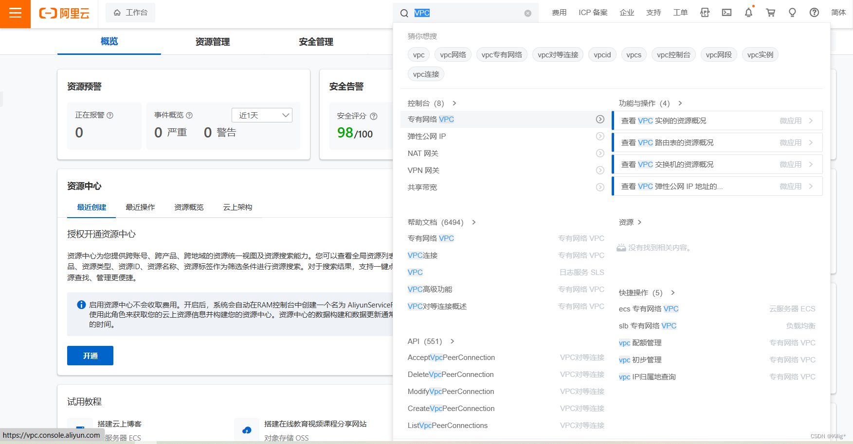Open the notifications bell icon
The height and width of the screenshot is (444, 853).
[x=748, y=13]
